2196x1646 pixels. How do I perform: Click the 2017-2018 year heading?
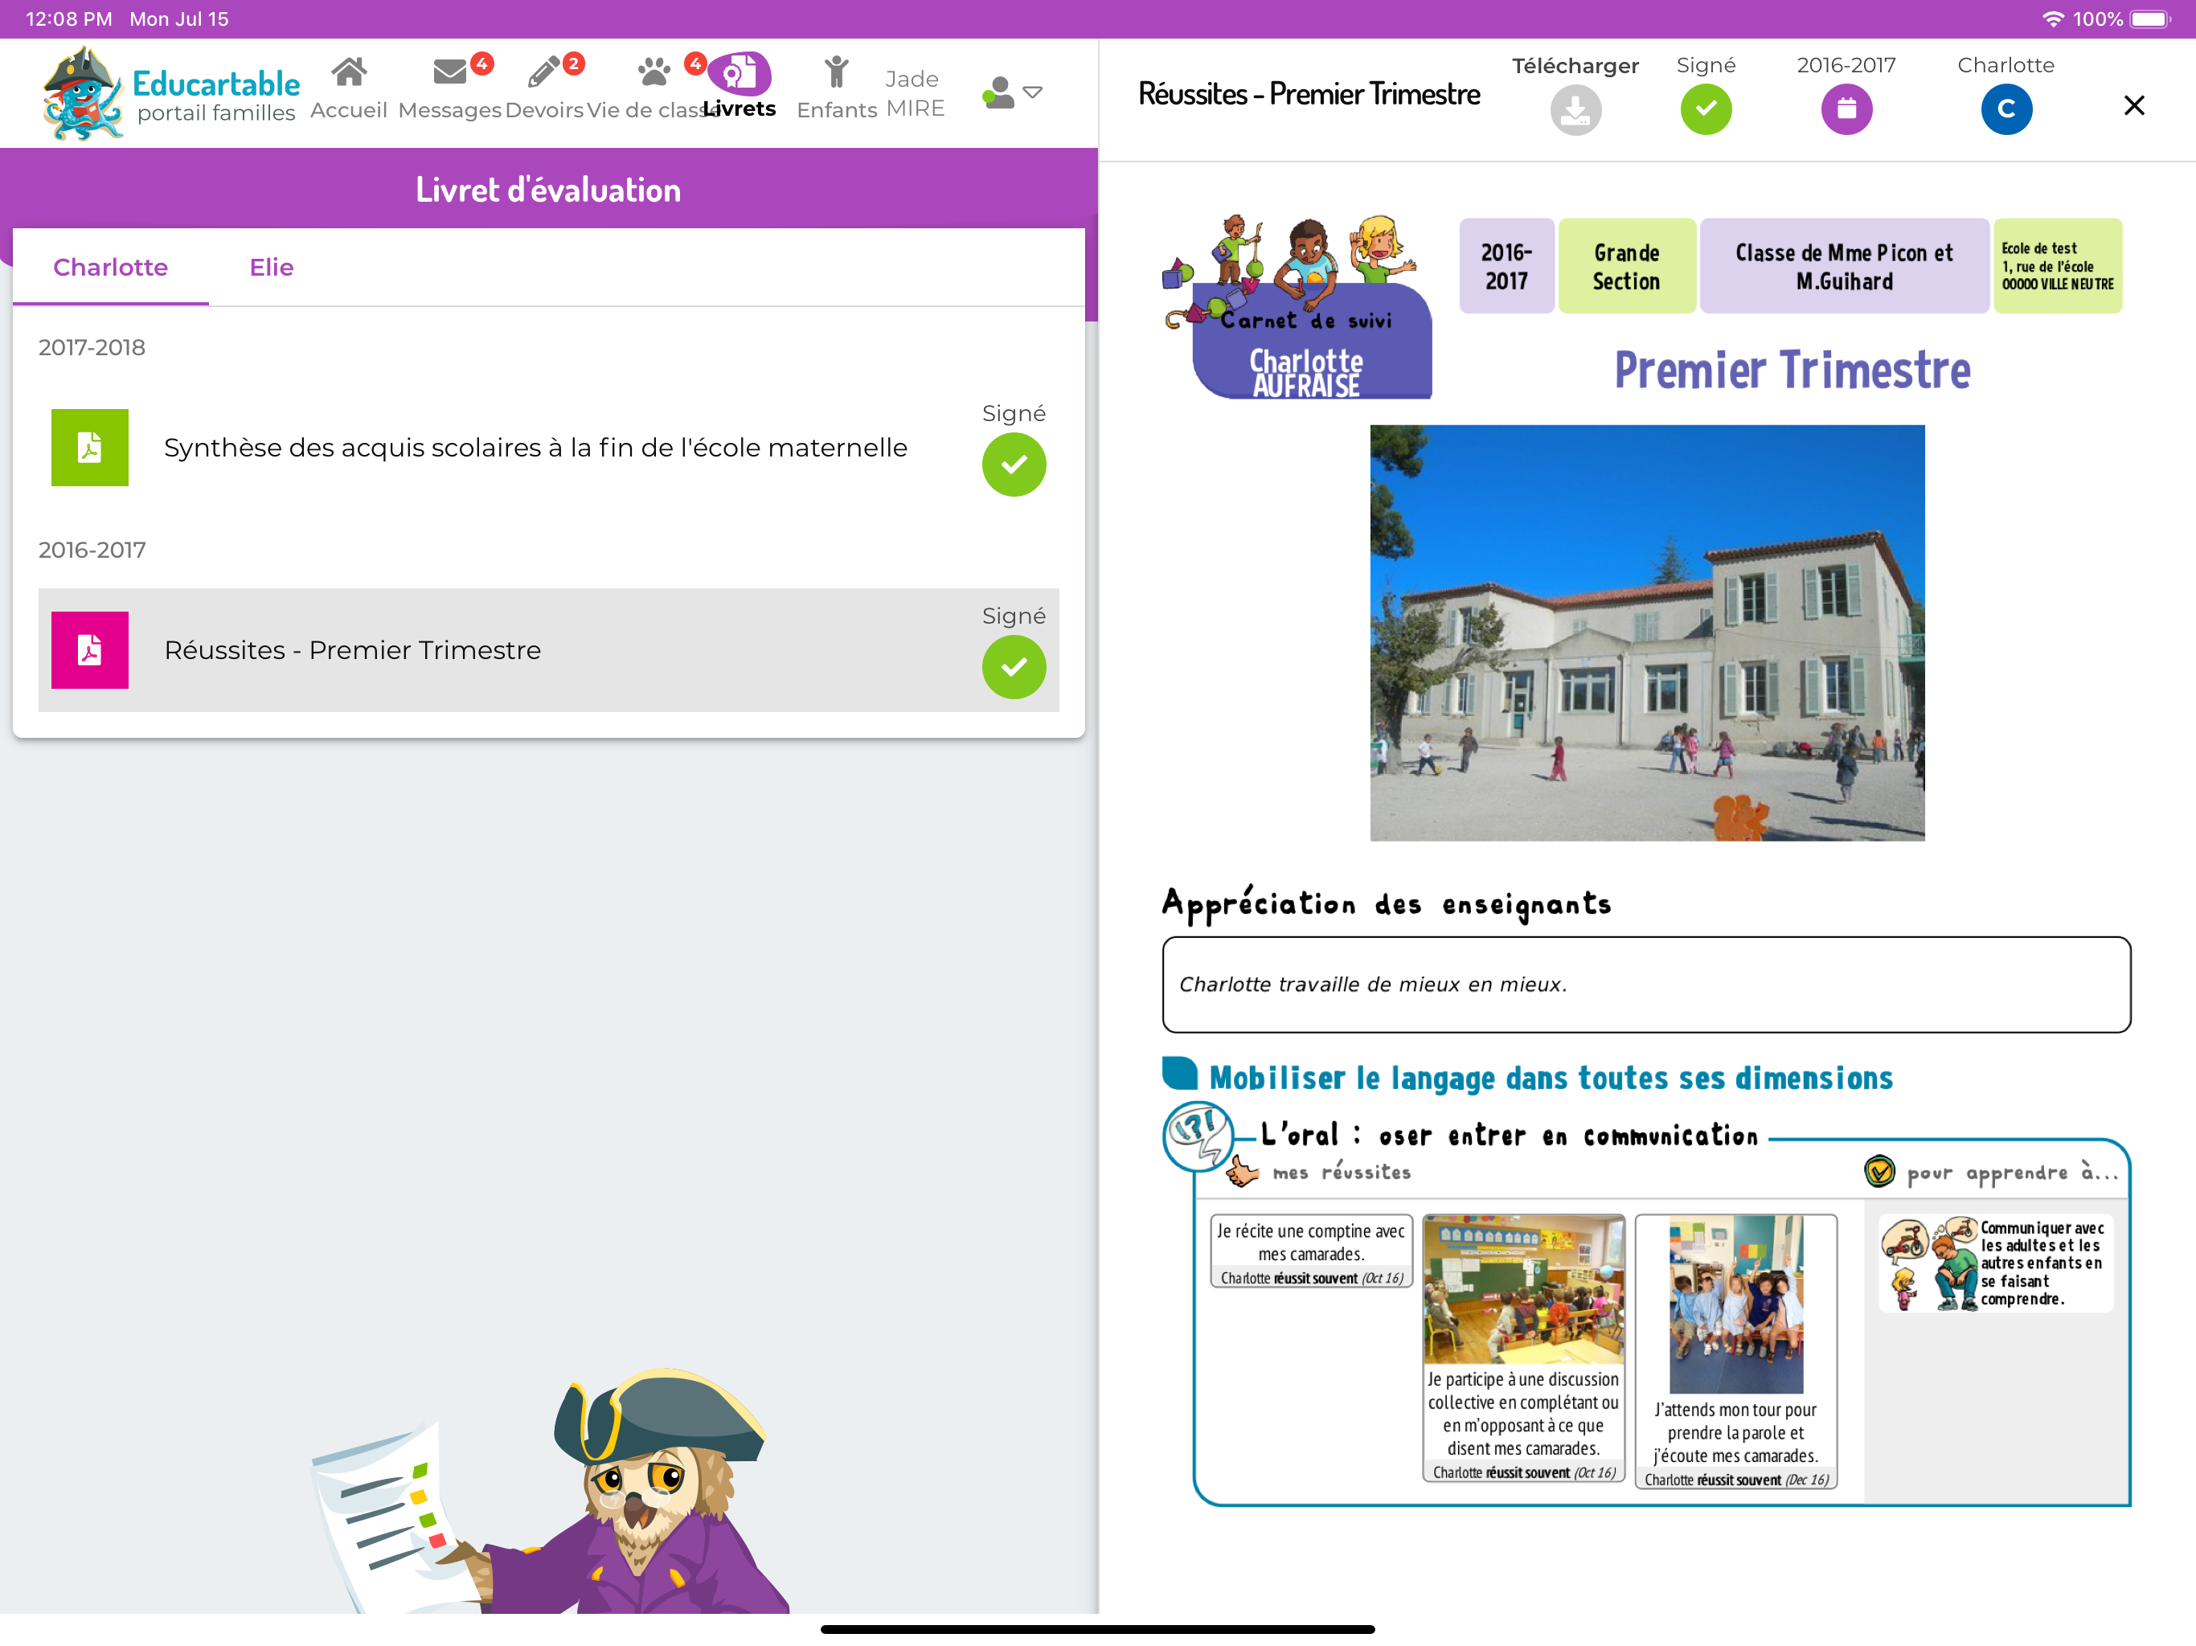click(x=92, y=347)
